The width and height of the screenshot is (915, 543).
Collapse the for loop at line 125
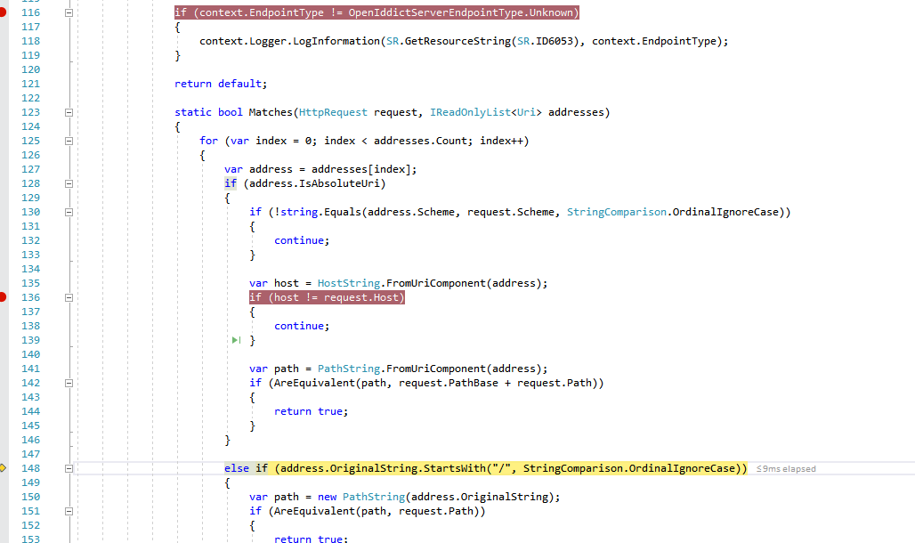tap(69, 140)
